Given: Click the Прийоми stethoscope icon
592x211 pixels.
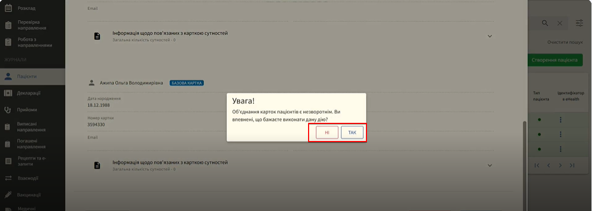Looking at the screenshot, I should click(8, 110).
